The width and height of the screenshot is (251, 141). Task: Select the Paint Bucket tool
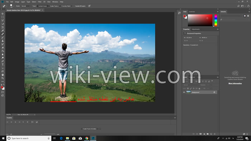coord(3,51)
